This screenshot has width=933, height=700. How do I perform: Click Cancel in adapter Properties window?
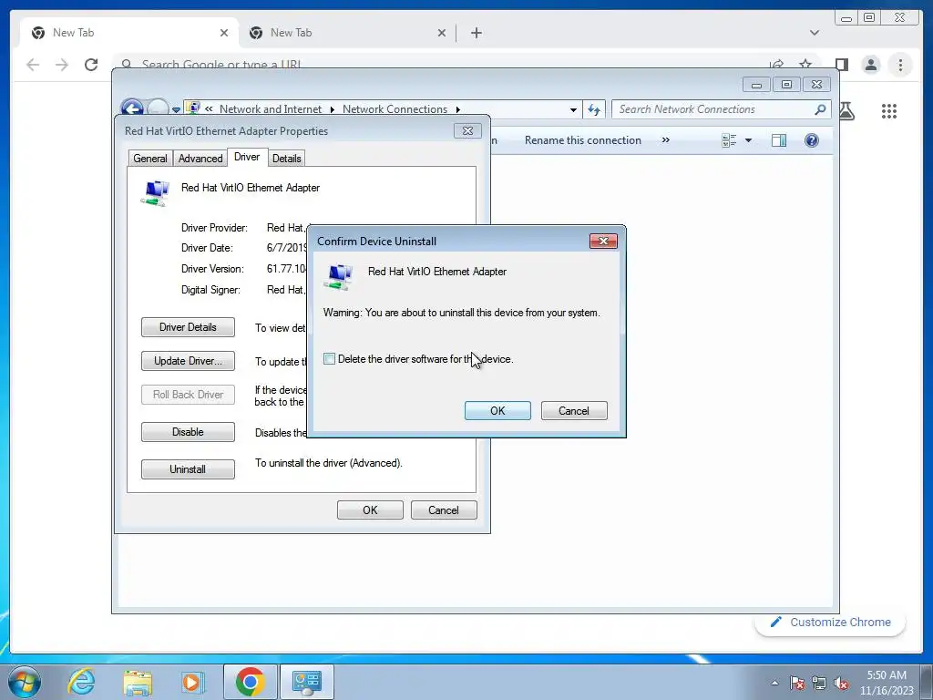444,510
